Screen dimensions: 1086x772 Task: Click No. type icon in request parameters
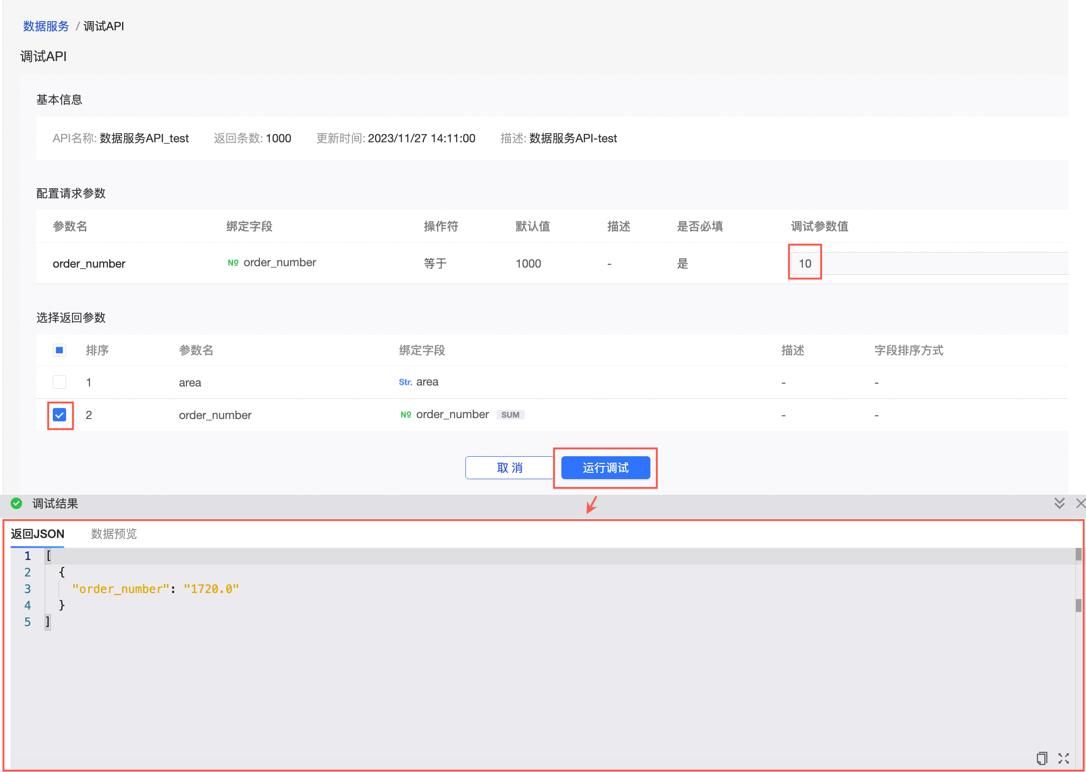point(233,263)
